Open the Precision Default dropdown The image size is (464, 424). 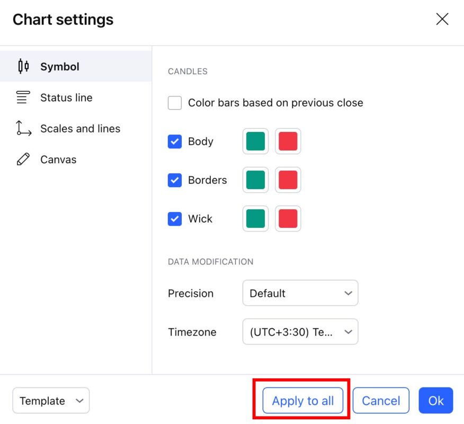click(x=300, y=293)
